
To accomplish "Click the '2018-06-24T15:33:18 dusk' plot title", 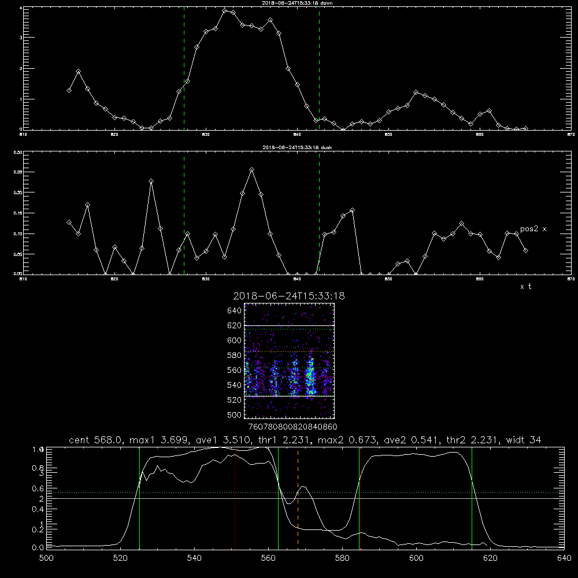I will [298, 147].
